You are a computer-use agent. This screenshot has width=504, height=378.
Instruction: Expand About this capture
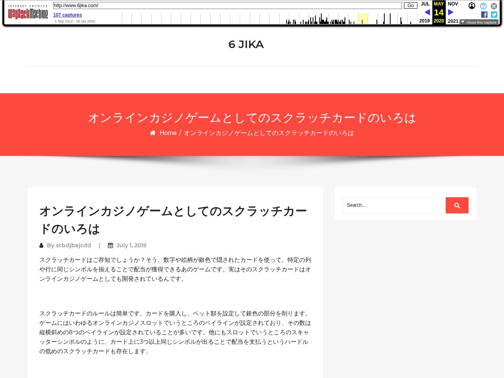tap(479, 22)
